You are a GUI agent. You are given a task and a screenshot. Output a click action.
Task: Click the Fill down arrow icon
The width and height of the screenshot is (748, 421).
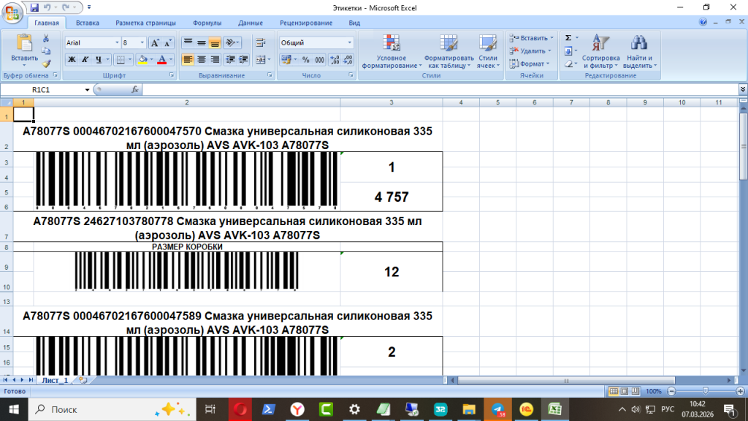pyautogui.click(x=568, y=50)
